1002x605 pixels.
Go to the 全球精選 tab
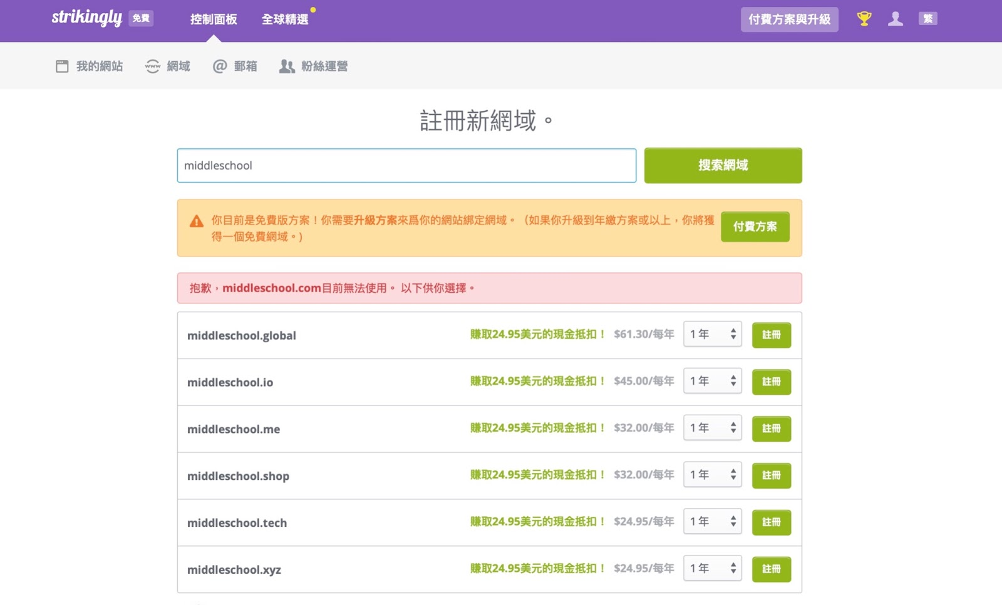285,19
